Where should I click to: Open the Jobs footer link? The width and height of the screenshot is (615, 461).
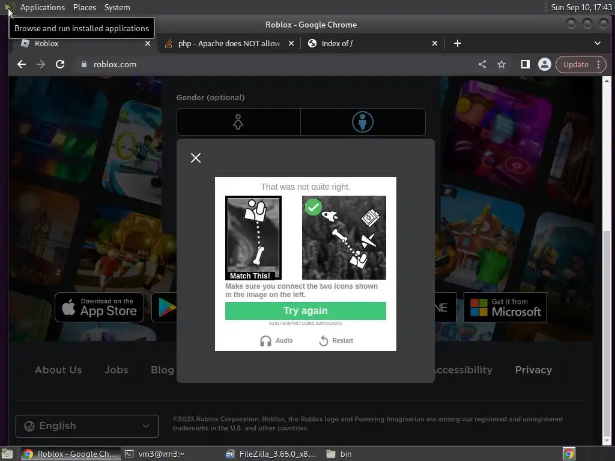click(x=116, y=370)
